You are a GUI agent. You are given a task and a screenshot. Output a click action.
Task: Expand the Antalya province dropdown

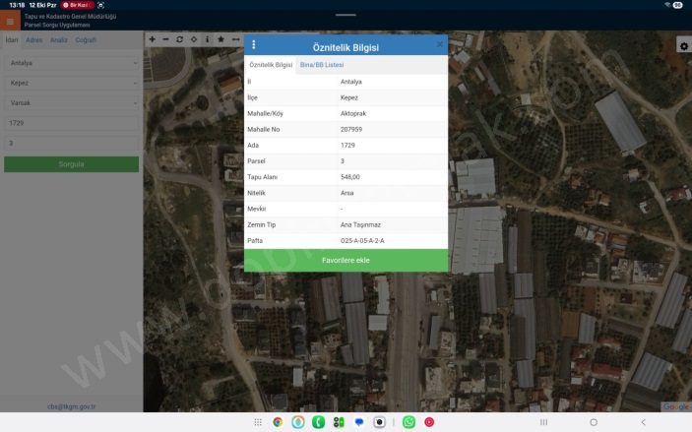click(71, 63)
